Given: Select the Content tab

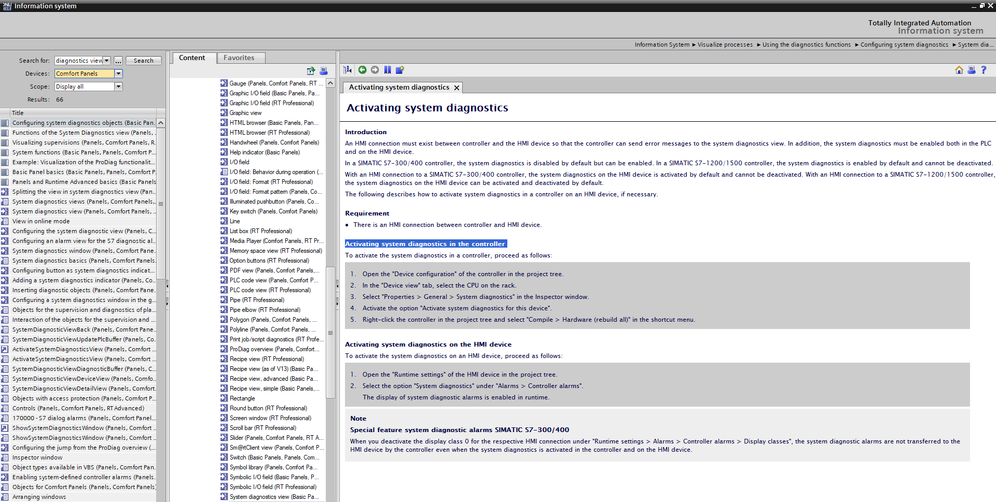Looking at the screenshot, I should [192, 58].
